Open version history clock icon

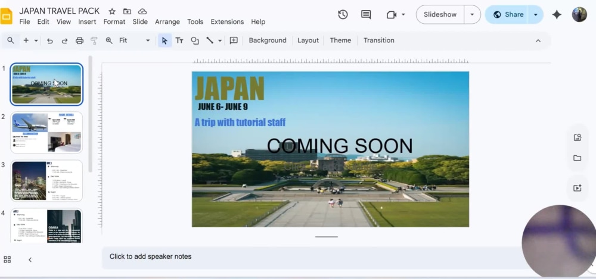343,14
